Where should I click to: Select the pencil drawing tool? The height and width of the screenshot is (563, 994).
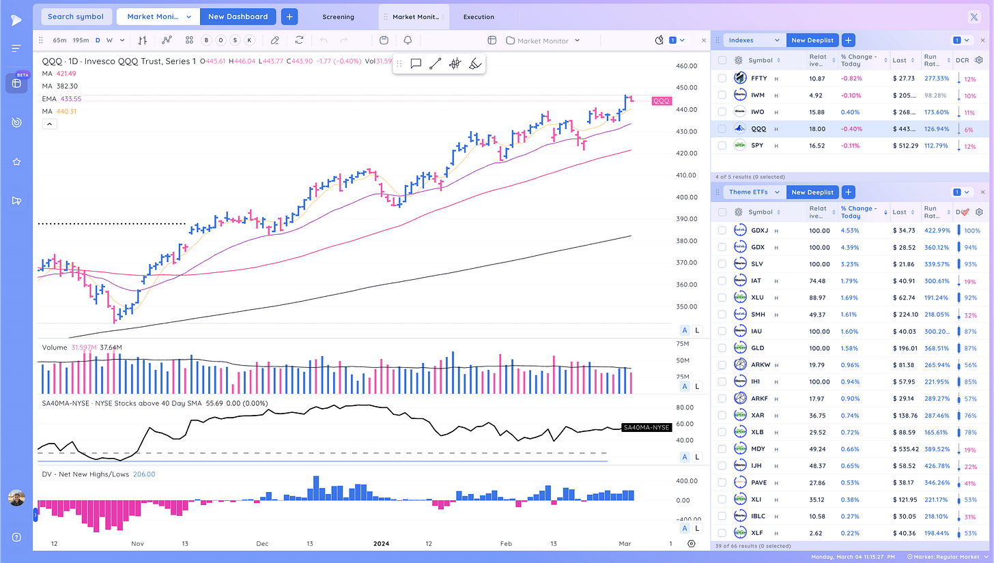274,40
